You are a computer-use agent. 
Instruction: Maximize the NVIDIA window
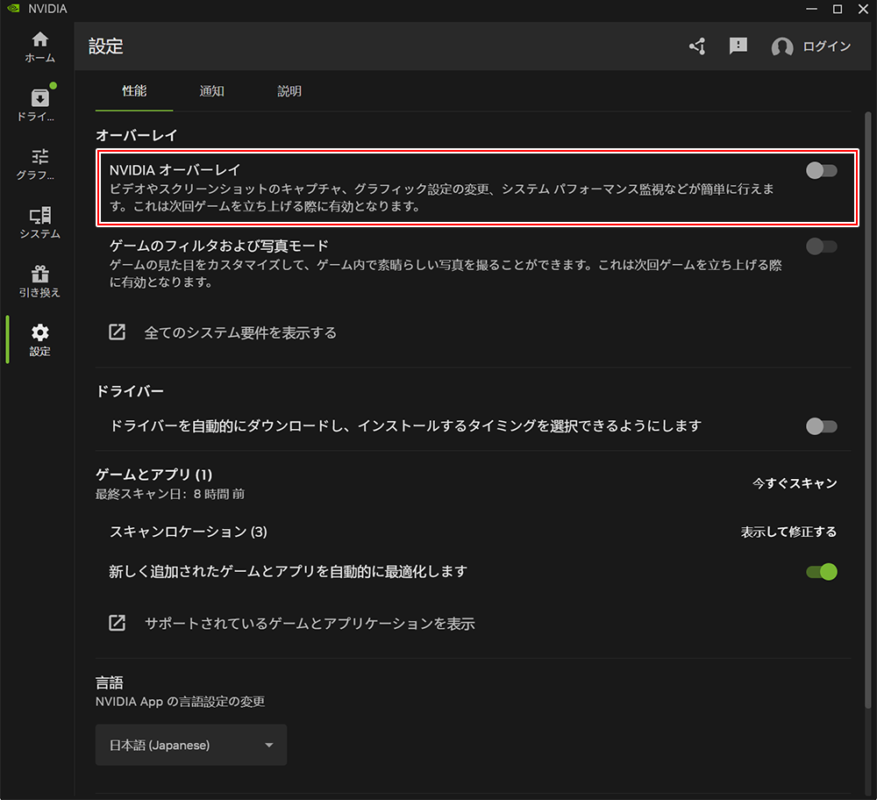[x=838, y=9]
